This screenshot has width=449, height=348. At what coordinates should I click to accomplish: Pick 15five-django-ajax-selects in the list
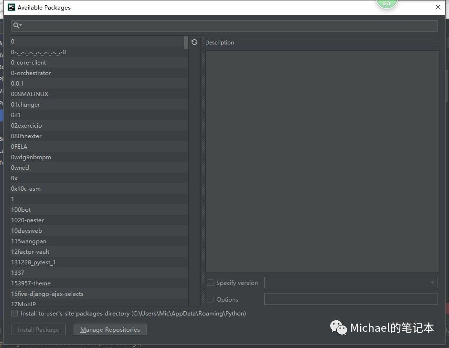[x=47, y=294]
